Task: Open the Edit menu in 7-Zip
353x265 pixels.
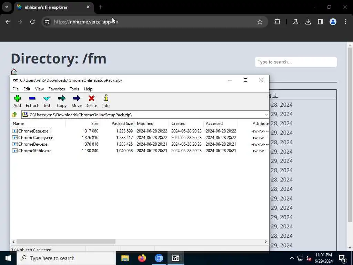Action: coord(27,89)
